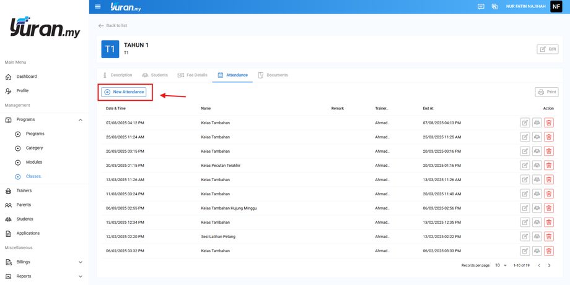The width and height of the screenshot is (570, 285).
Task: Click the Print button
Action: 546,92
